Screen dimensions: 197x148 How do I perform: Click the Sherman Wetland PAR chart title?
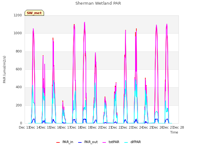[x=98, y=3]
